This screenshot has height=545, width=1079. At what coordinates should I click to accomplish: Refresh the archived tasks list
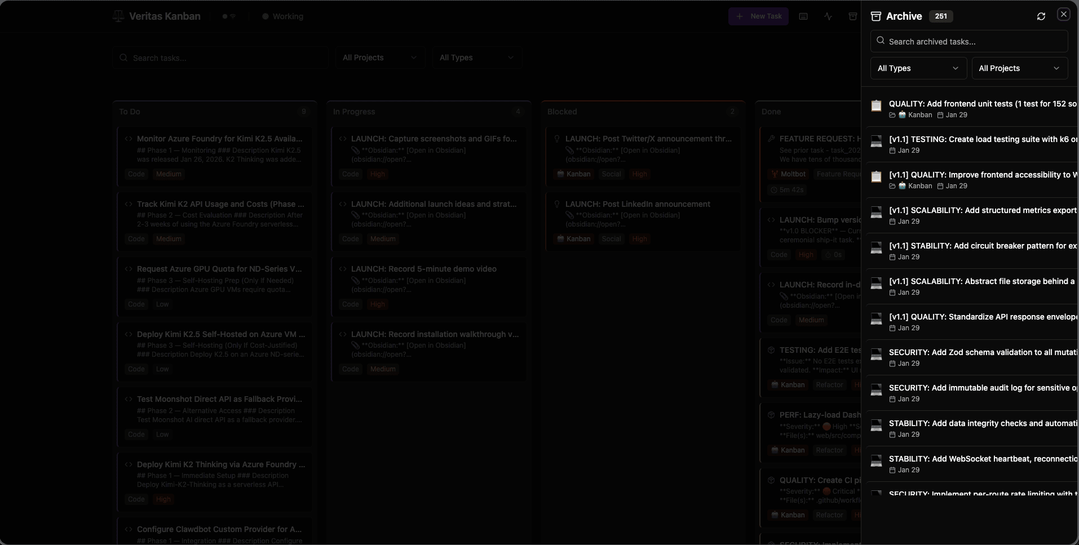[x=1041, y=16]
